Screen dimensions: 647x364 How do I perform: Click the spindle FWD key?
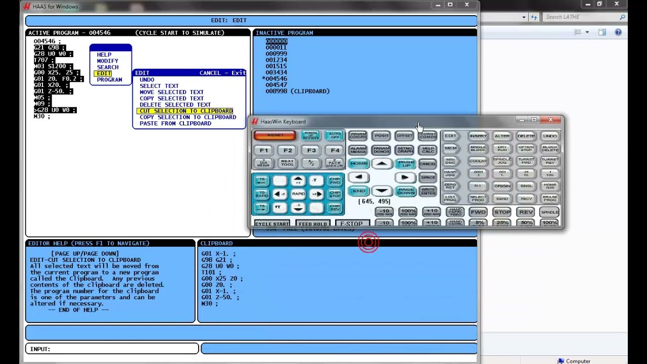tap(478, 212)
